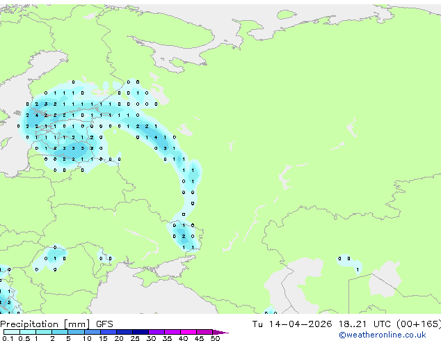Click the '40' legend value label
441x341 pixels.
[183, 338]
